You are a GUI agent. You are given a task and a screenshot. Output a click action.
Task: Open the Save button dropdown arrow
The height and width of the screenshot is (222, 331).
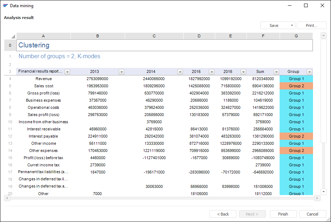291,26
